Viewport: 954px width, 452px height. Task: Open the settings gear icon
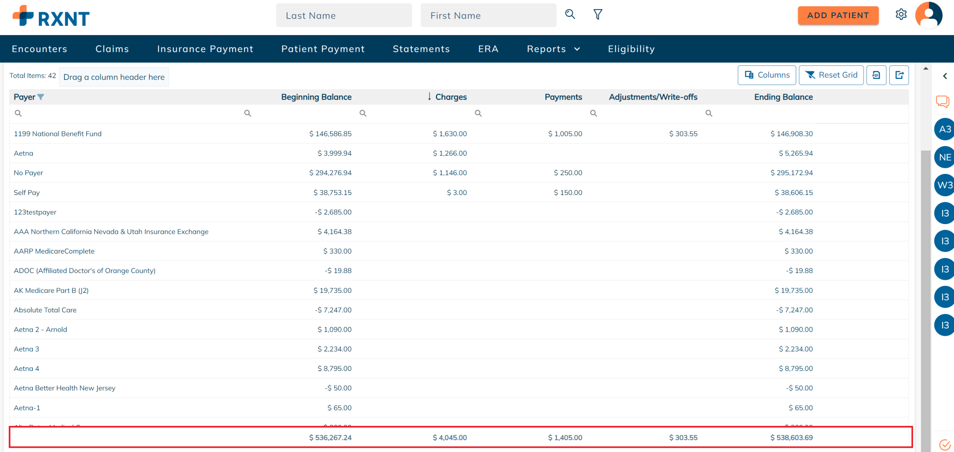(901, 14)
